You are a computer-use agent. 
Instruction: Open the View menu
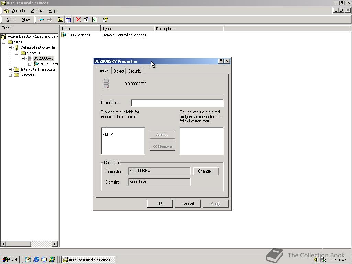click(x=26, y=20)
